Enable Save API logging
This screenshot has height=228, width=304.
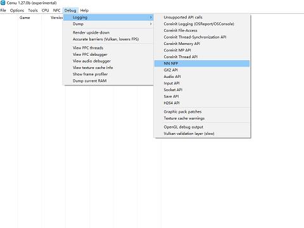[202, 96]
